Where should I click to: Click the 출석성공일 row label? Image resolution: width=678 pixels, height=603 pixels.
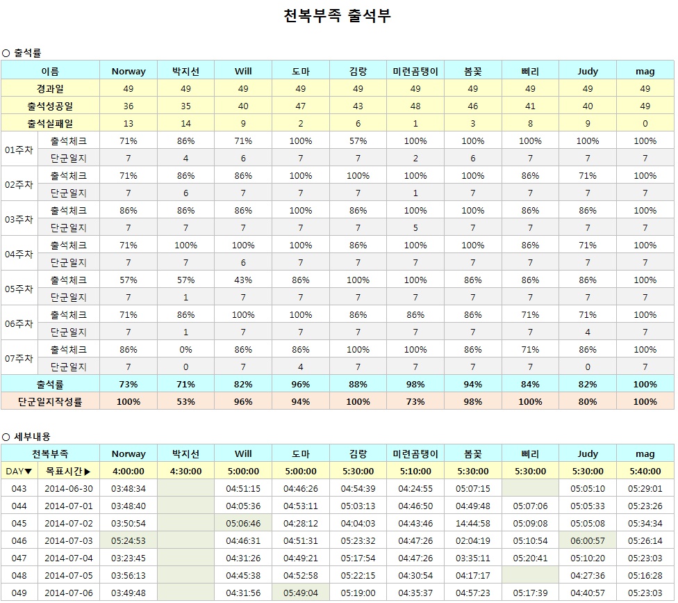click(50, 106)
